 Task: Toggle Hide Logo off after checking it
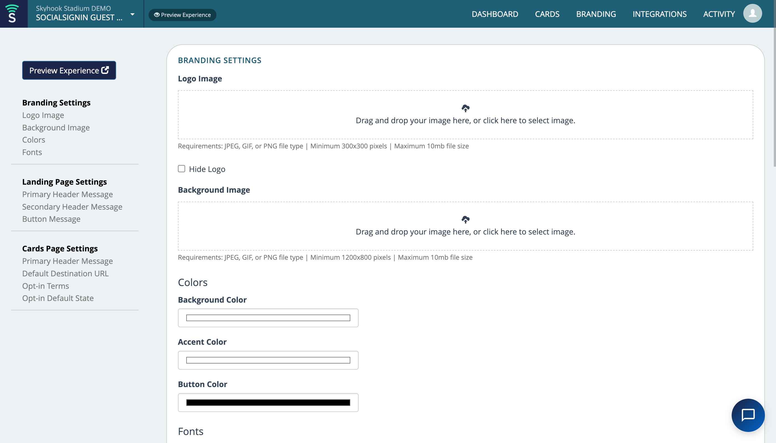(182, 168)
